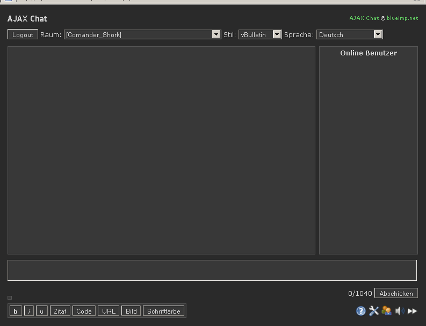Log out using the Logout button
The height and width of the screenshot is (326, 426).
pyautogui.click(x=23, y=34)
